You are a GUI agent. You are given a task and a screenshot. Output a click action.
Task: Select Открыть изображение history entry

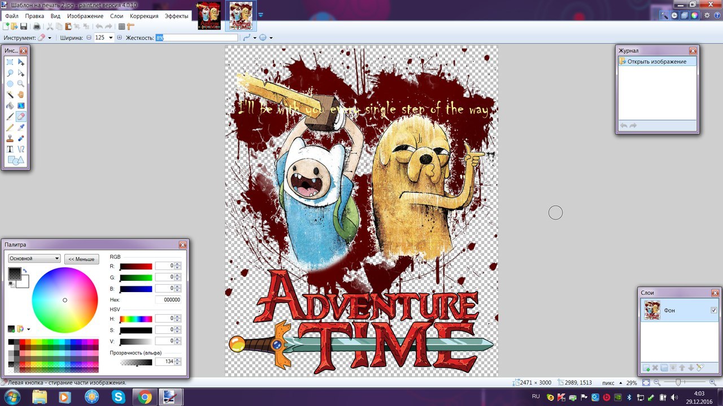[x=657, y=61]
